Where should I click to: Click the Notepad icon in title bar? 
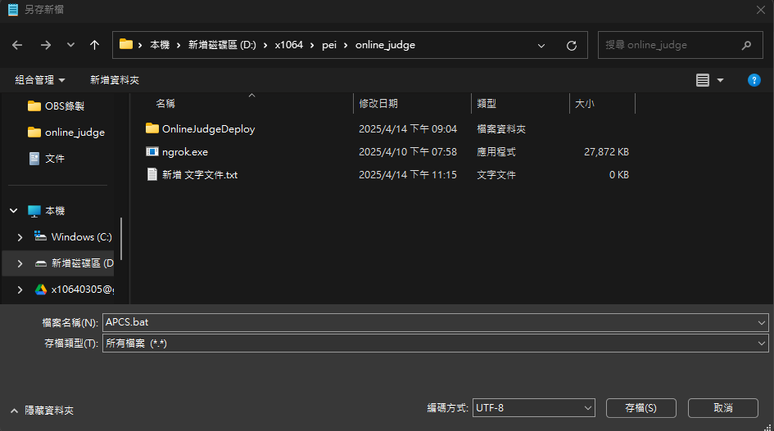13,9
